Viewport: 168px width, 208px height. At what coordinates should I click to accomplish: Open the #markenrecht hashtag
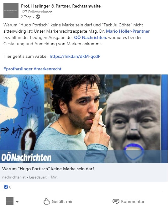(48, 69)
